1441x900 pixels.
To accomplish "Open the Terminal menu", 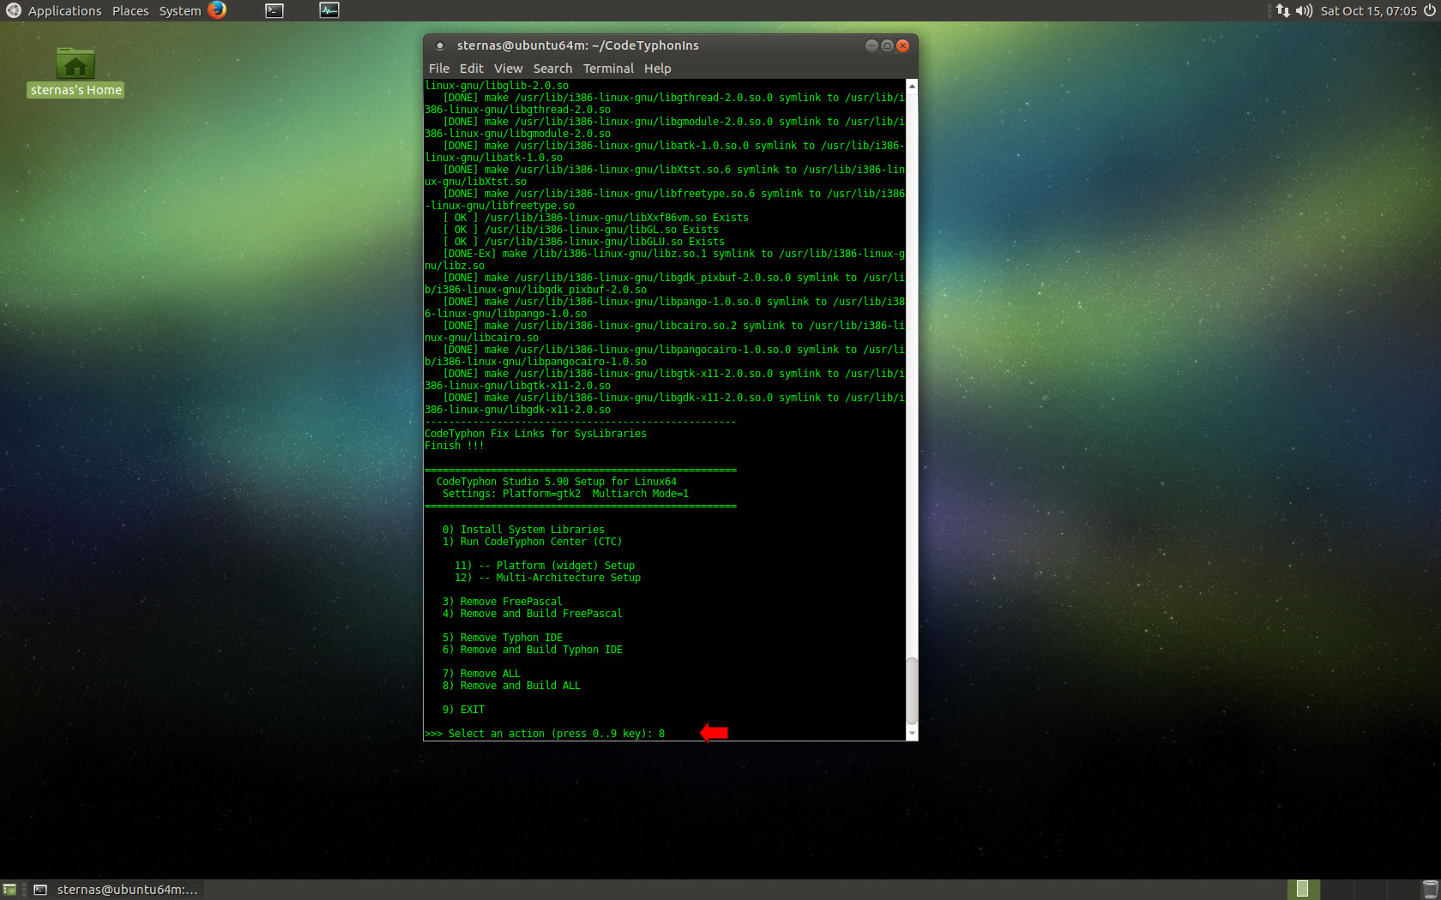I will click(x=608, y=69).
